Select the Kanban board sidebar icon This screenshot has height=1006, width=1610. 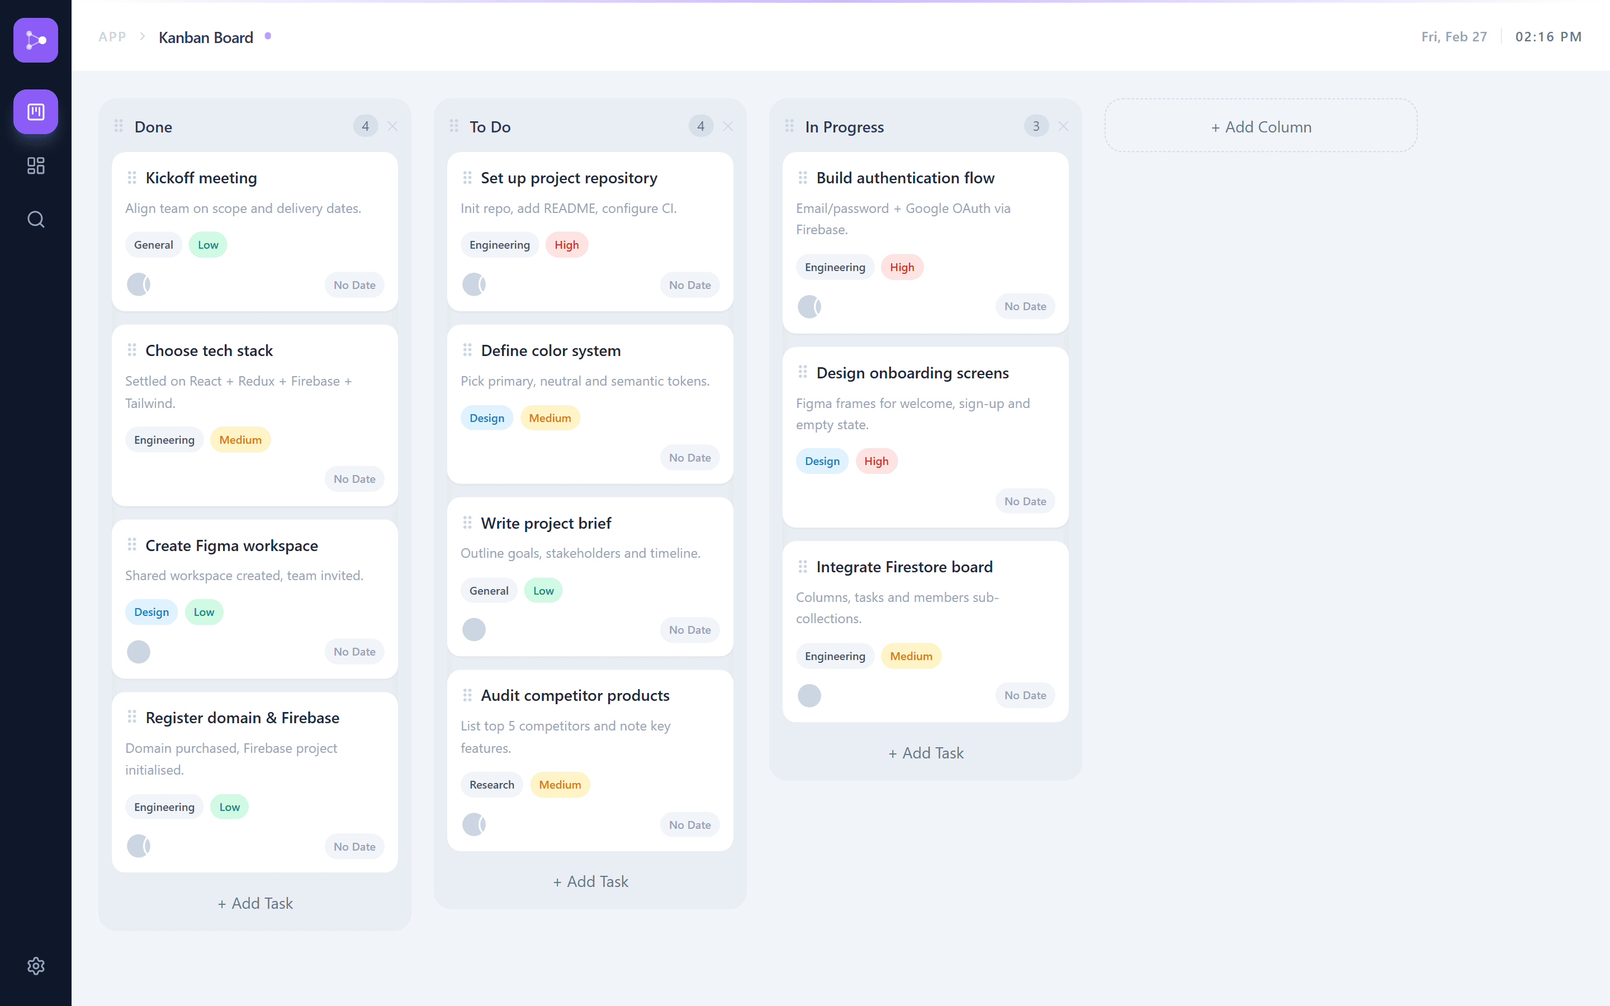(36, 112)
